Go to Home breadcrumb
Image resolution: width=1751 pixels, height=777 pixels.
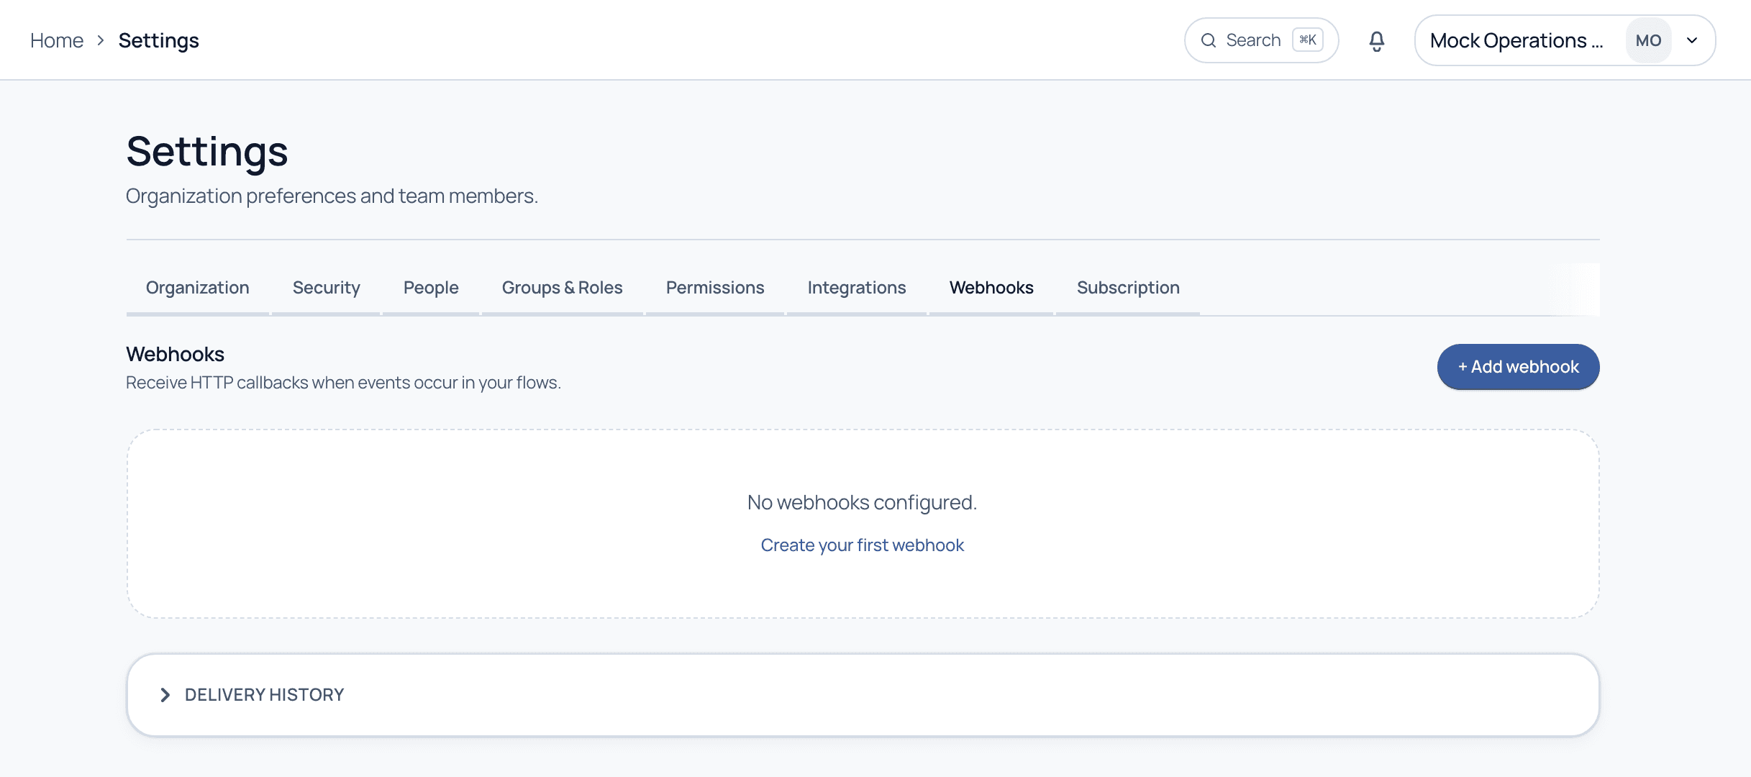click(57, 41)
